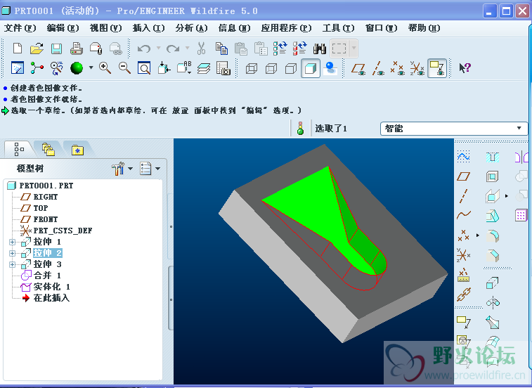Switch to wireframe display mode

(252, 68)
